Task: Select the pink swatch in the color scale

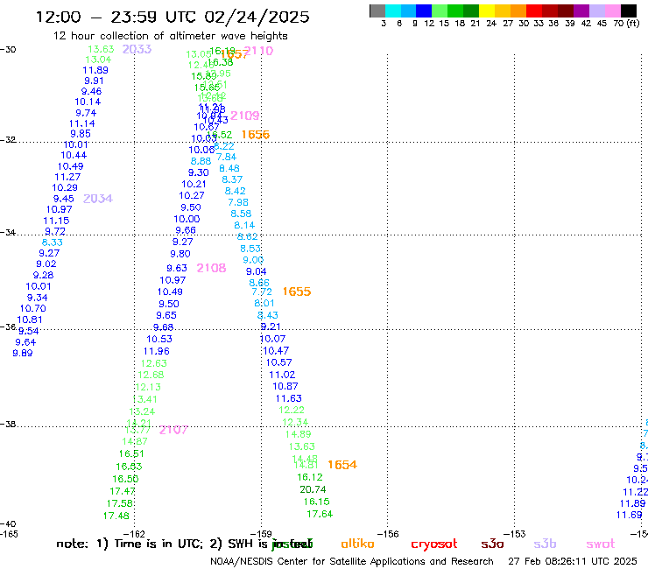Action: click(613, 11)
